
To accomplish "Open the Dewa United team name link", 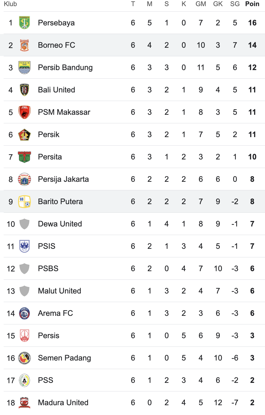I will [x=60, y=224].
